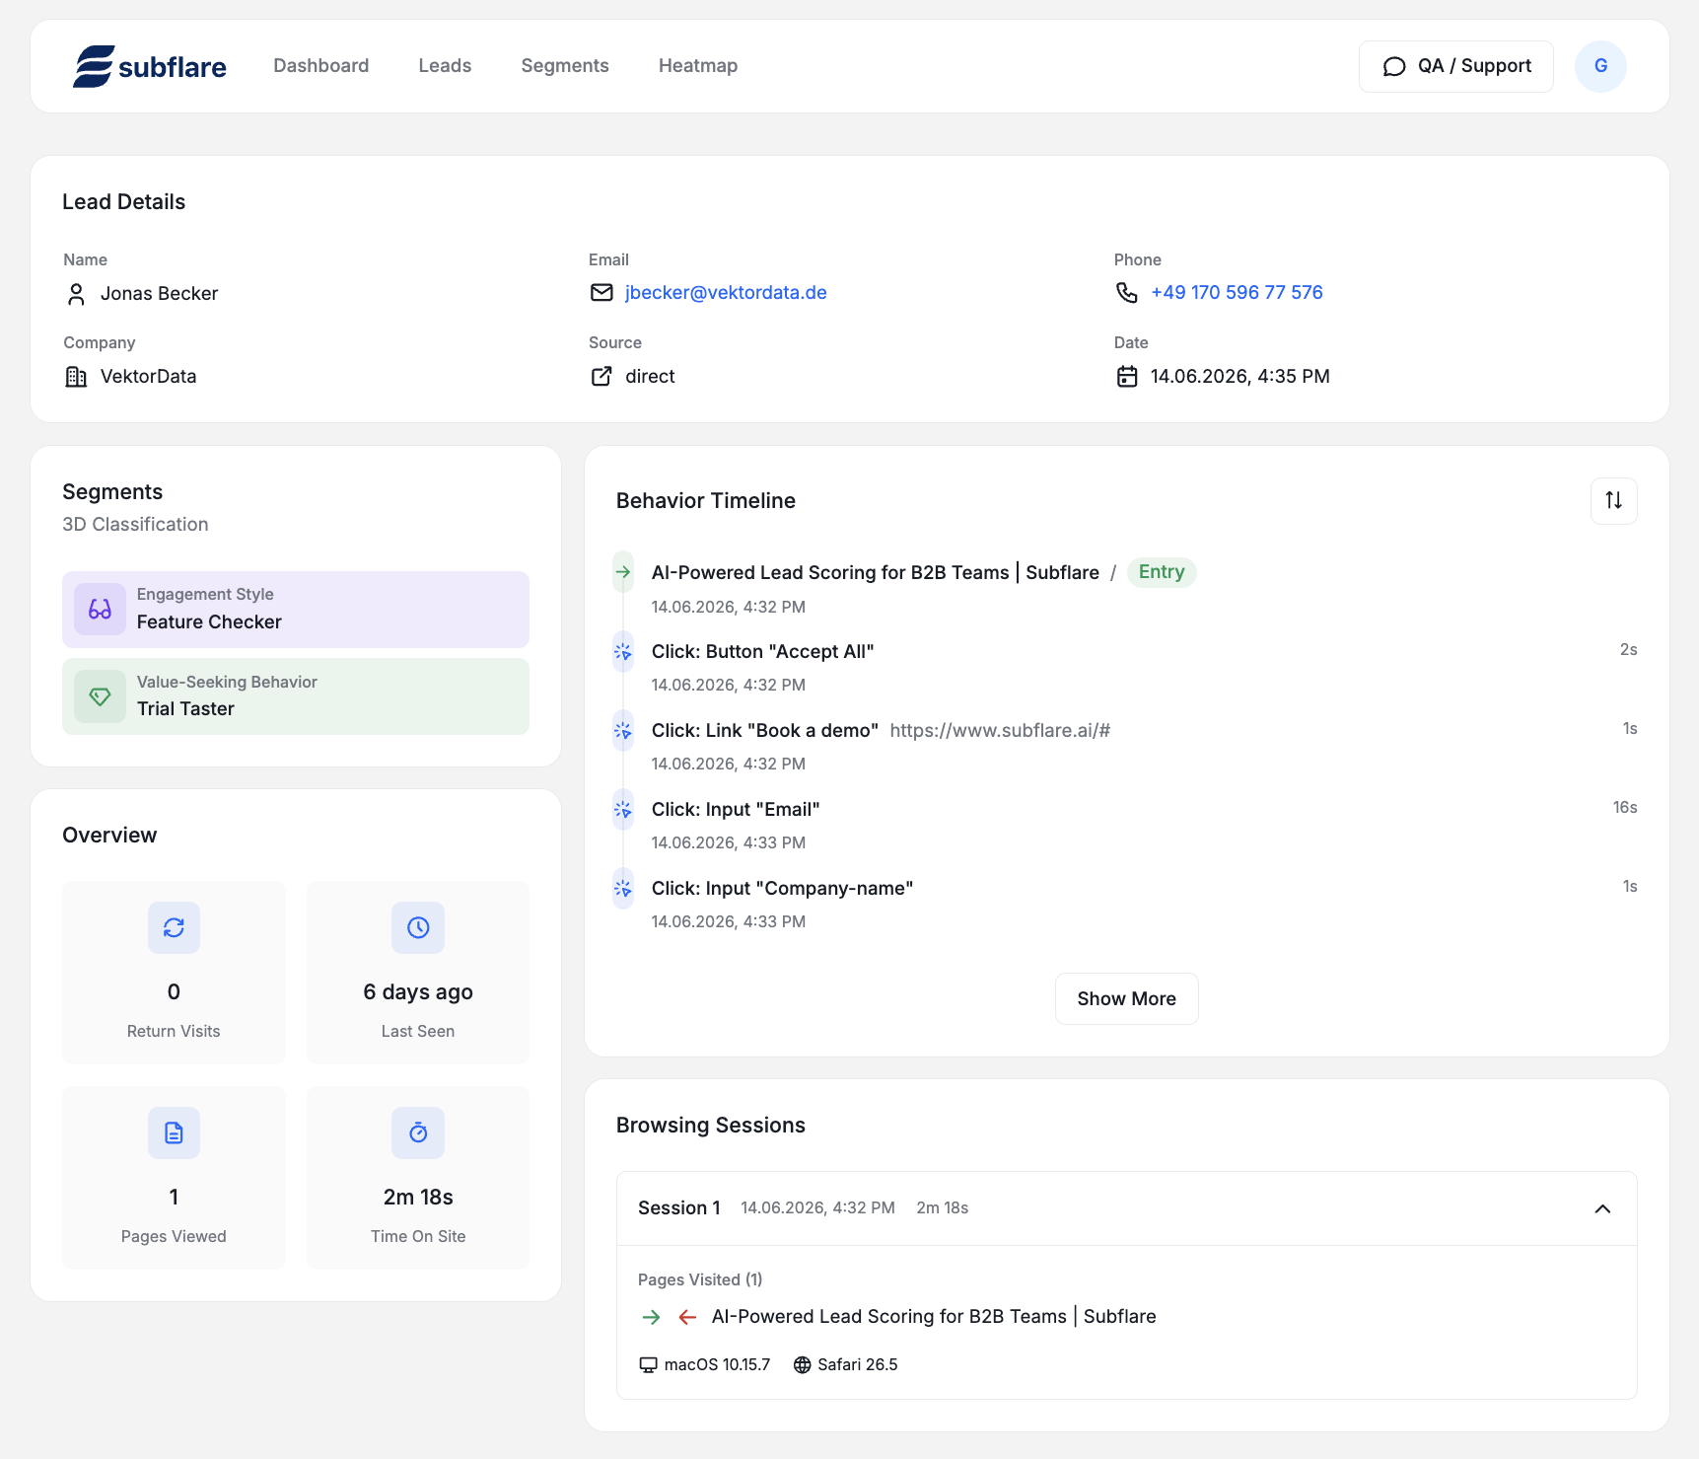Open the Dashboard nav item
The image size is (1699, 1459).
[321, 66]
